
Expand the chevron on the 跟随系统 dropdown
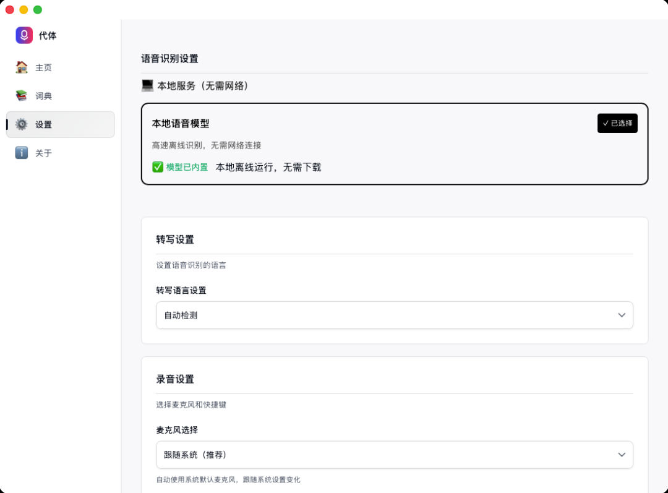pyautogui.click(x=622, y=455)
